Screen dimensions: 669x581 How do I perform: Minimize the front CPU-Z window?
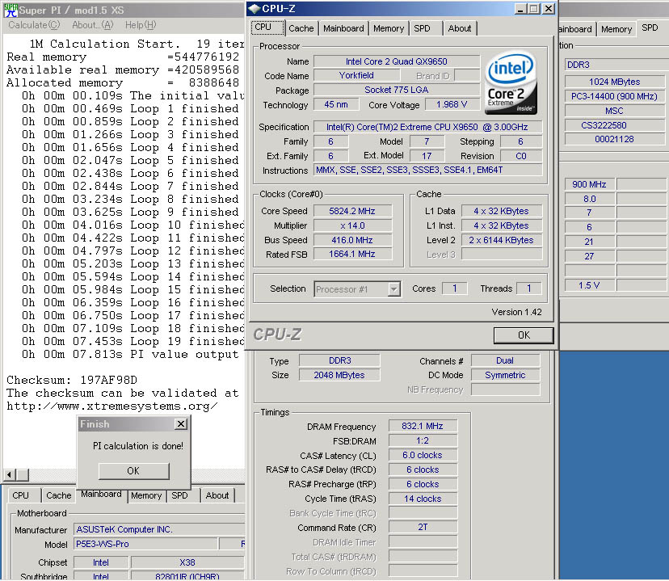point(520,9)
